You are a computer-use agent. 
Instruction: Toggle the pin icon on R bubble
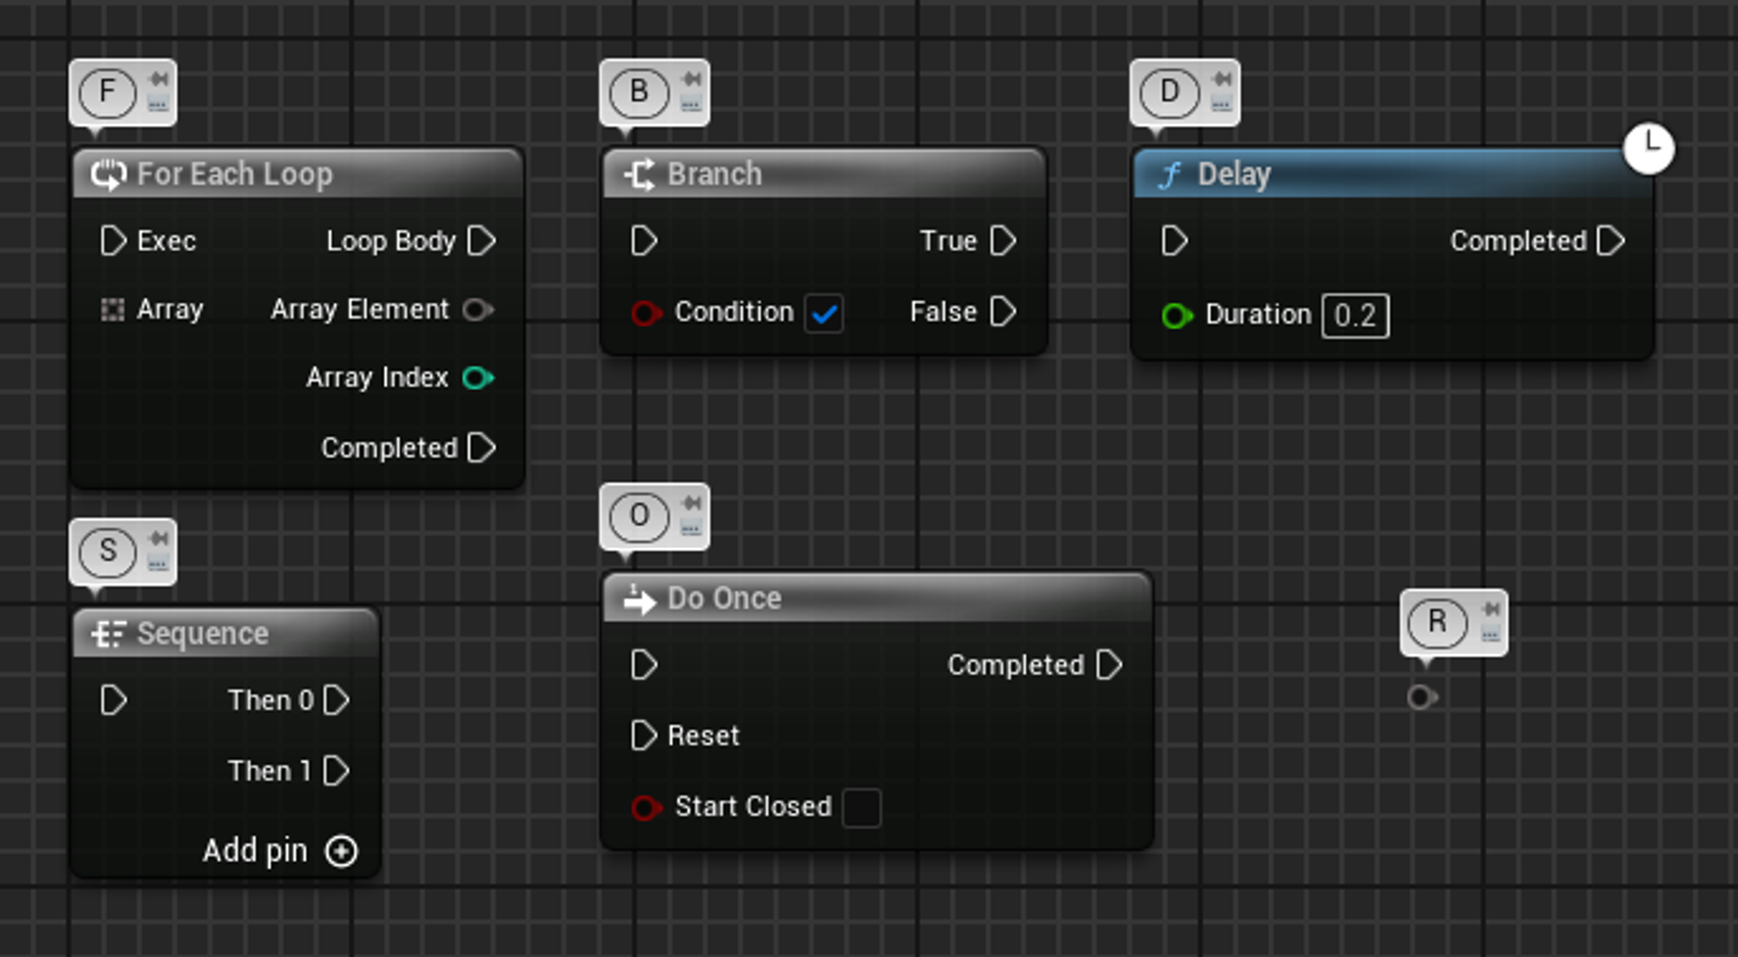click(1491, 609)
